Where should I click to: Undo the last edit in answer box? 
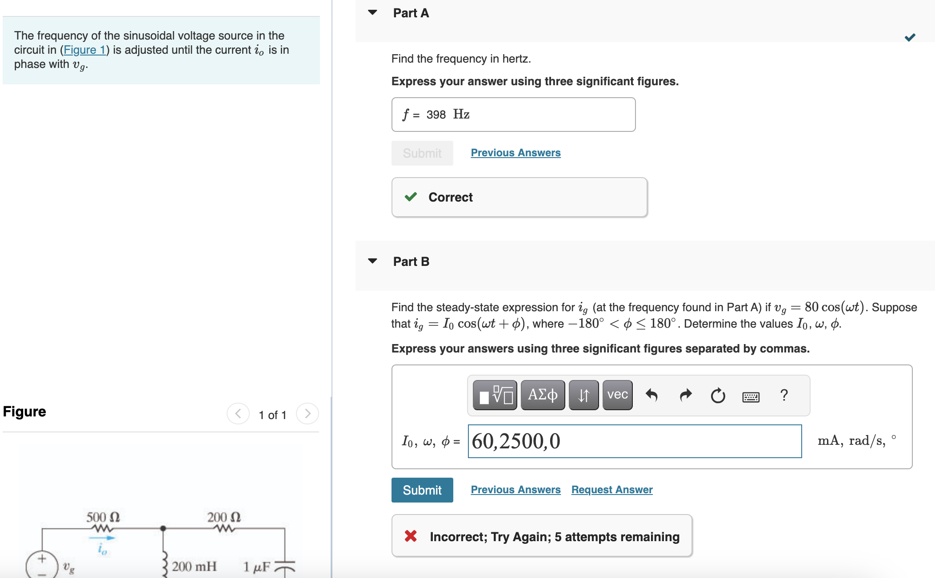point(651,395)
